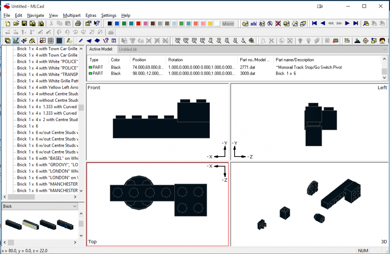
Task: Open the File menu
Action: click(7, 16)
